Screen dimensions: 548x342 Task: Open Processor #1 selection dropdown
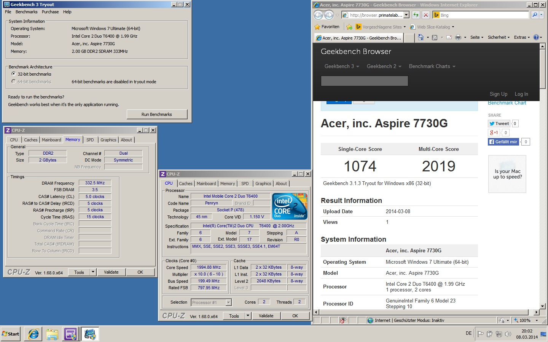(x=229, y=302)
